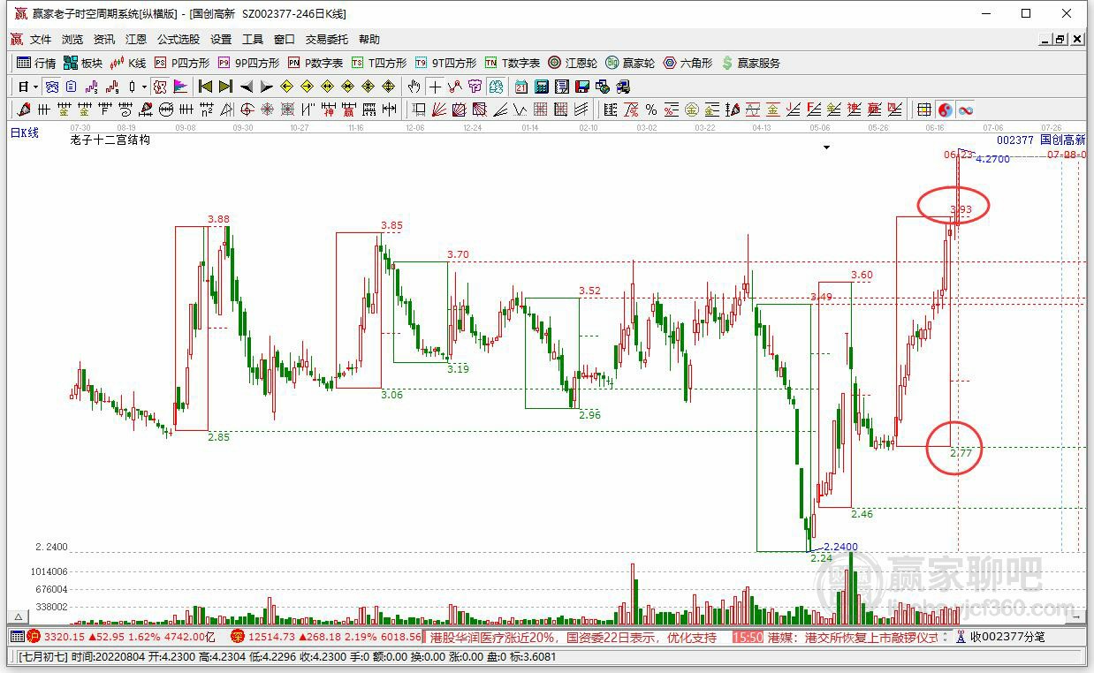Click the gold 金 circle icon

691,110
